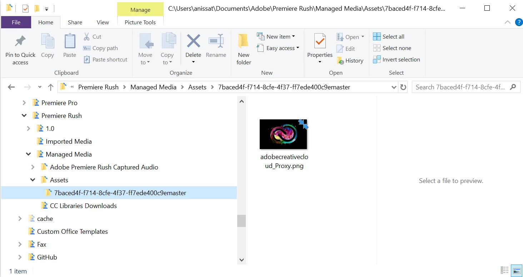Click Edit in the Open group
The width and height of the screenshot is (523, 277).
click(x=346, y=49)
